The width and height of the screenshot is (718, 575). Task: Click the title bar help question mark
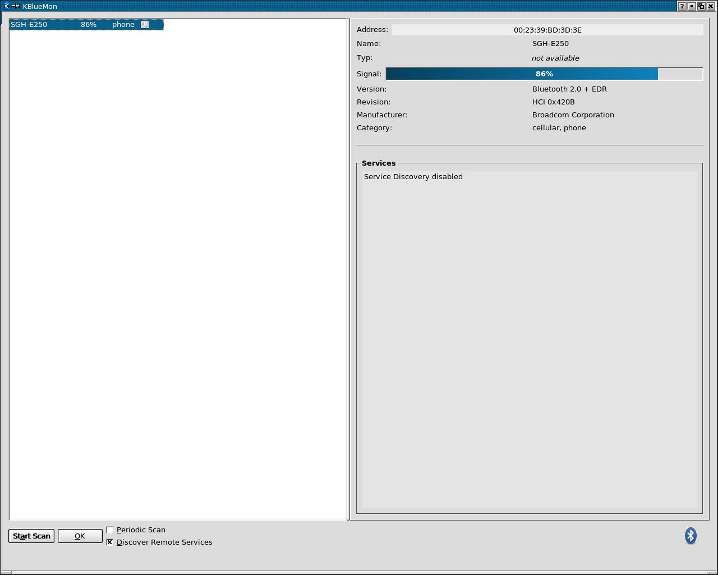(682, 6)
